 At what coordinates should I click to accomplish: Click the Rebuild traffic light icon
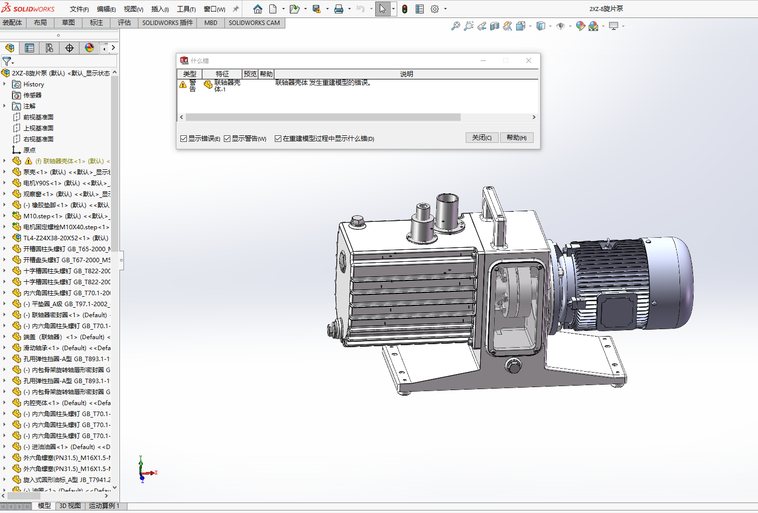click(x=405, y=9)
